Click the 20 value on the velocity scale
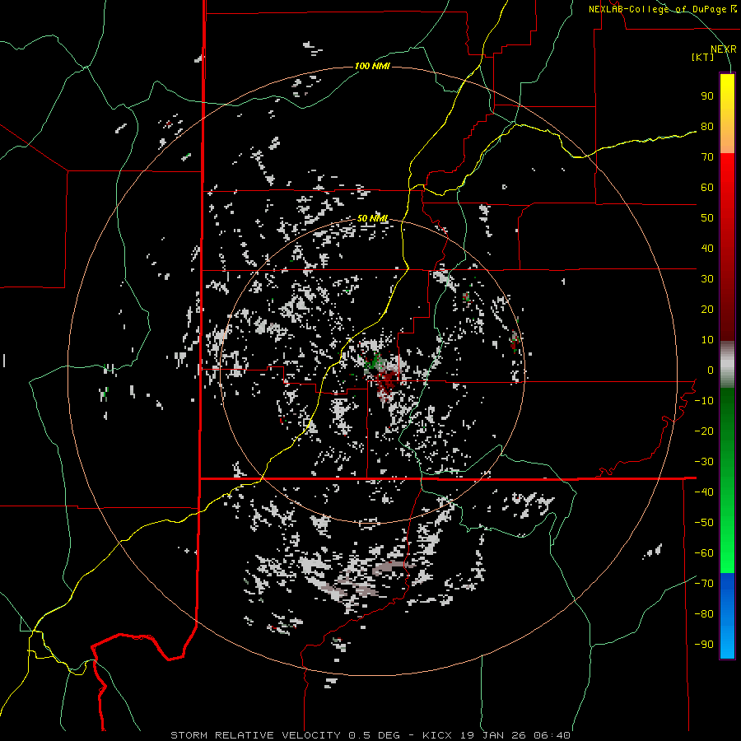The height and width of the screenshot is (741, 741). [x=707, y=310]
